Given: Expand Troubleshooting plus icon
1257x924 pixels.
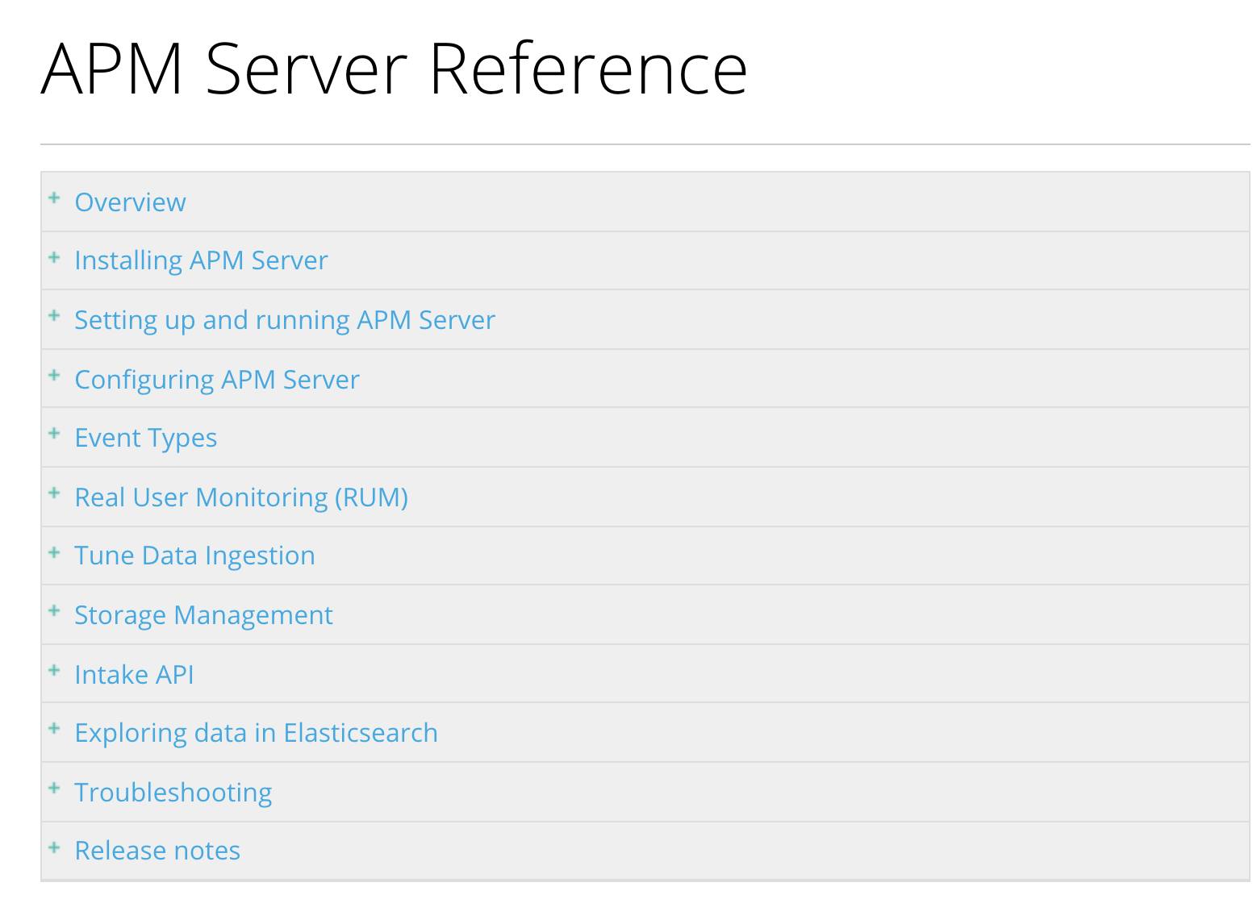Looking at the screenshot, I should coord(54,788).
